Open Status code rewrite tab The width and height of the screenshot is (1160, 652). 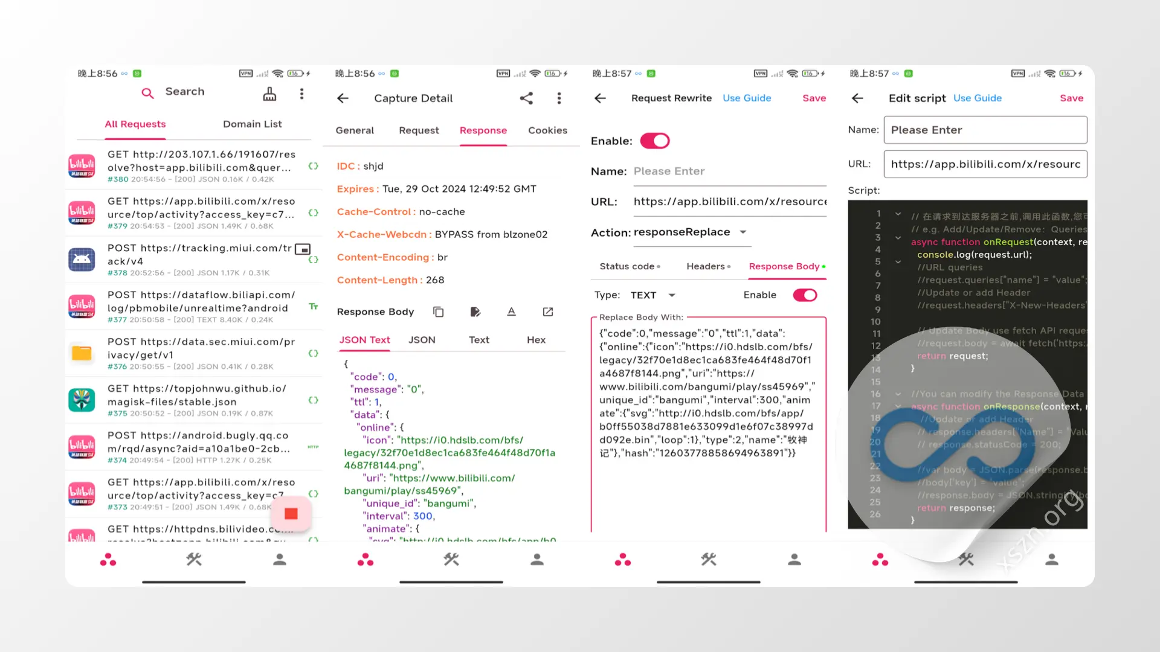pos(630,266)
